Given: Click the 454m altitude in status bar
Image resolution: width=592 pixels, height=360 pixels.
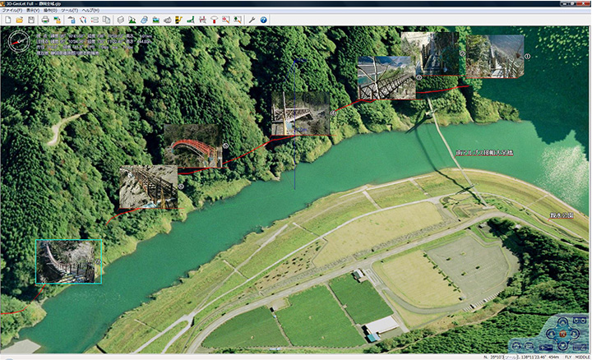Looking at the screenshot, I should click(x=554, y=357).
